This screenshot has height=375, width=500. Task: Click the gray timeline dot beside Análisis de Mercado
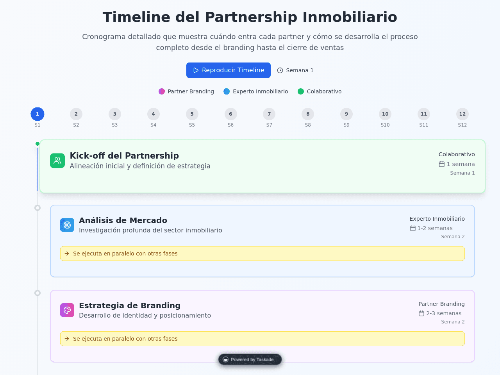(37, 208)
